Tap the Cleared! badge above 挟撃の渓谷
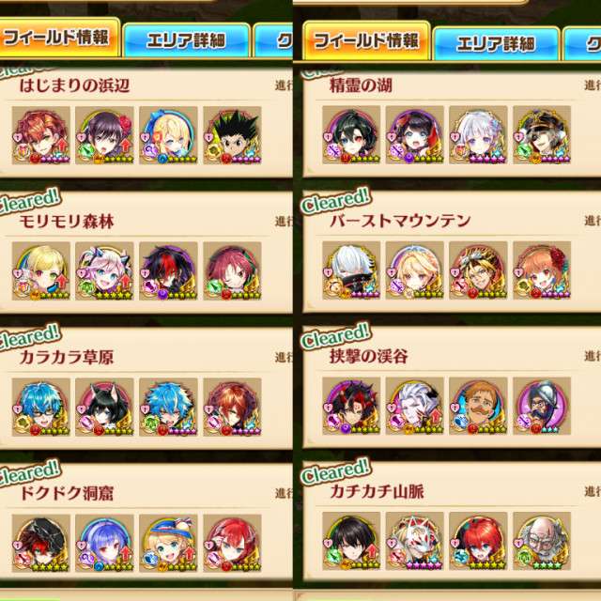 [x=336, y=336]
